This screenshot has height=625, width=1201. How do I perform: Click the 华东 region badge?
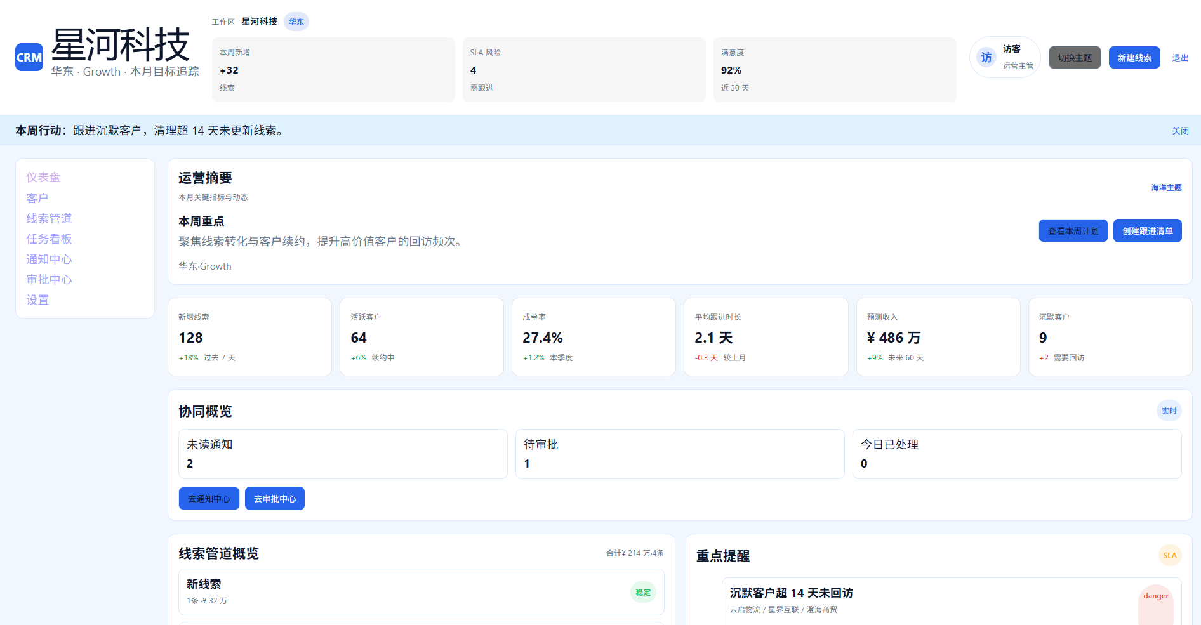[x=296, y=22]
